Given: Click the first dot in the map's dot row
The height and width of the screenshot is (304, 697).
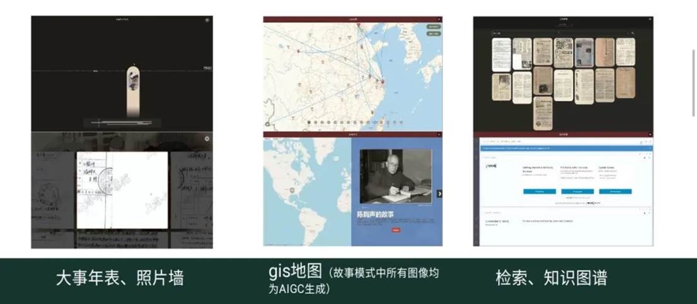Looking at the screenshot, I should 308,123.
